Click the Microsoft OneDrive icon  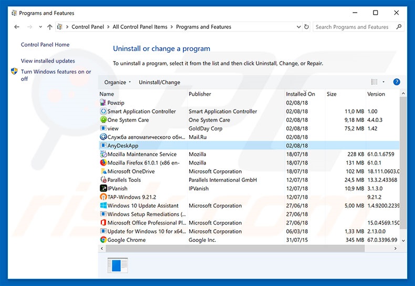[x=103, y=171]
